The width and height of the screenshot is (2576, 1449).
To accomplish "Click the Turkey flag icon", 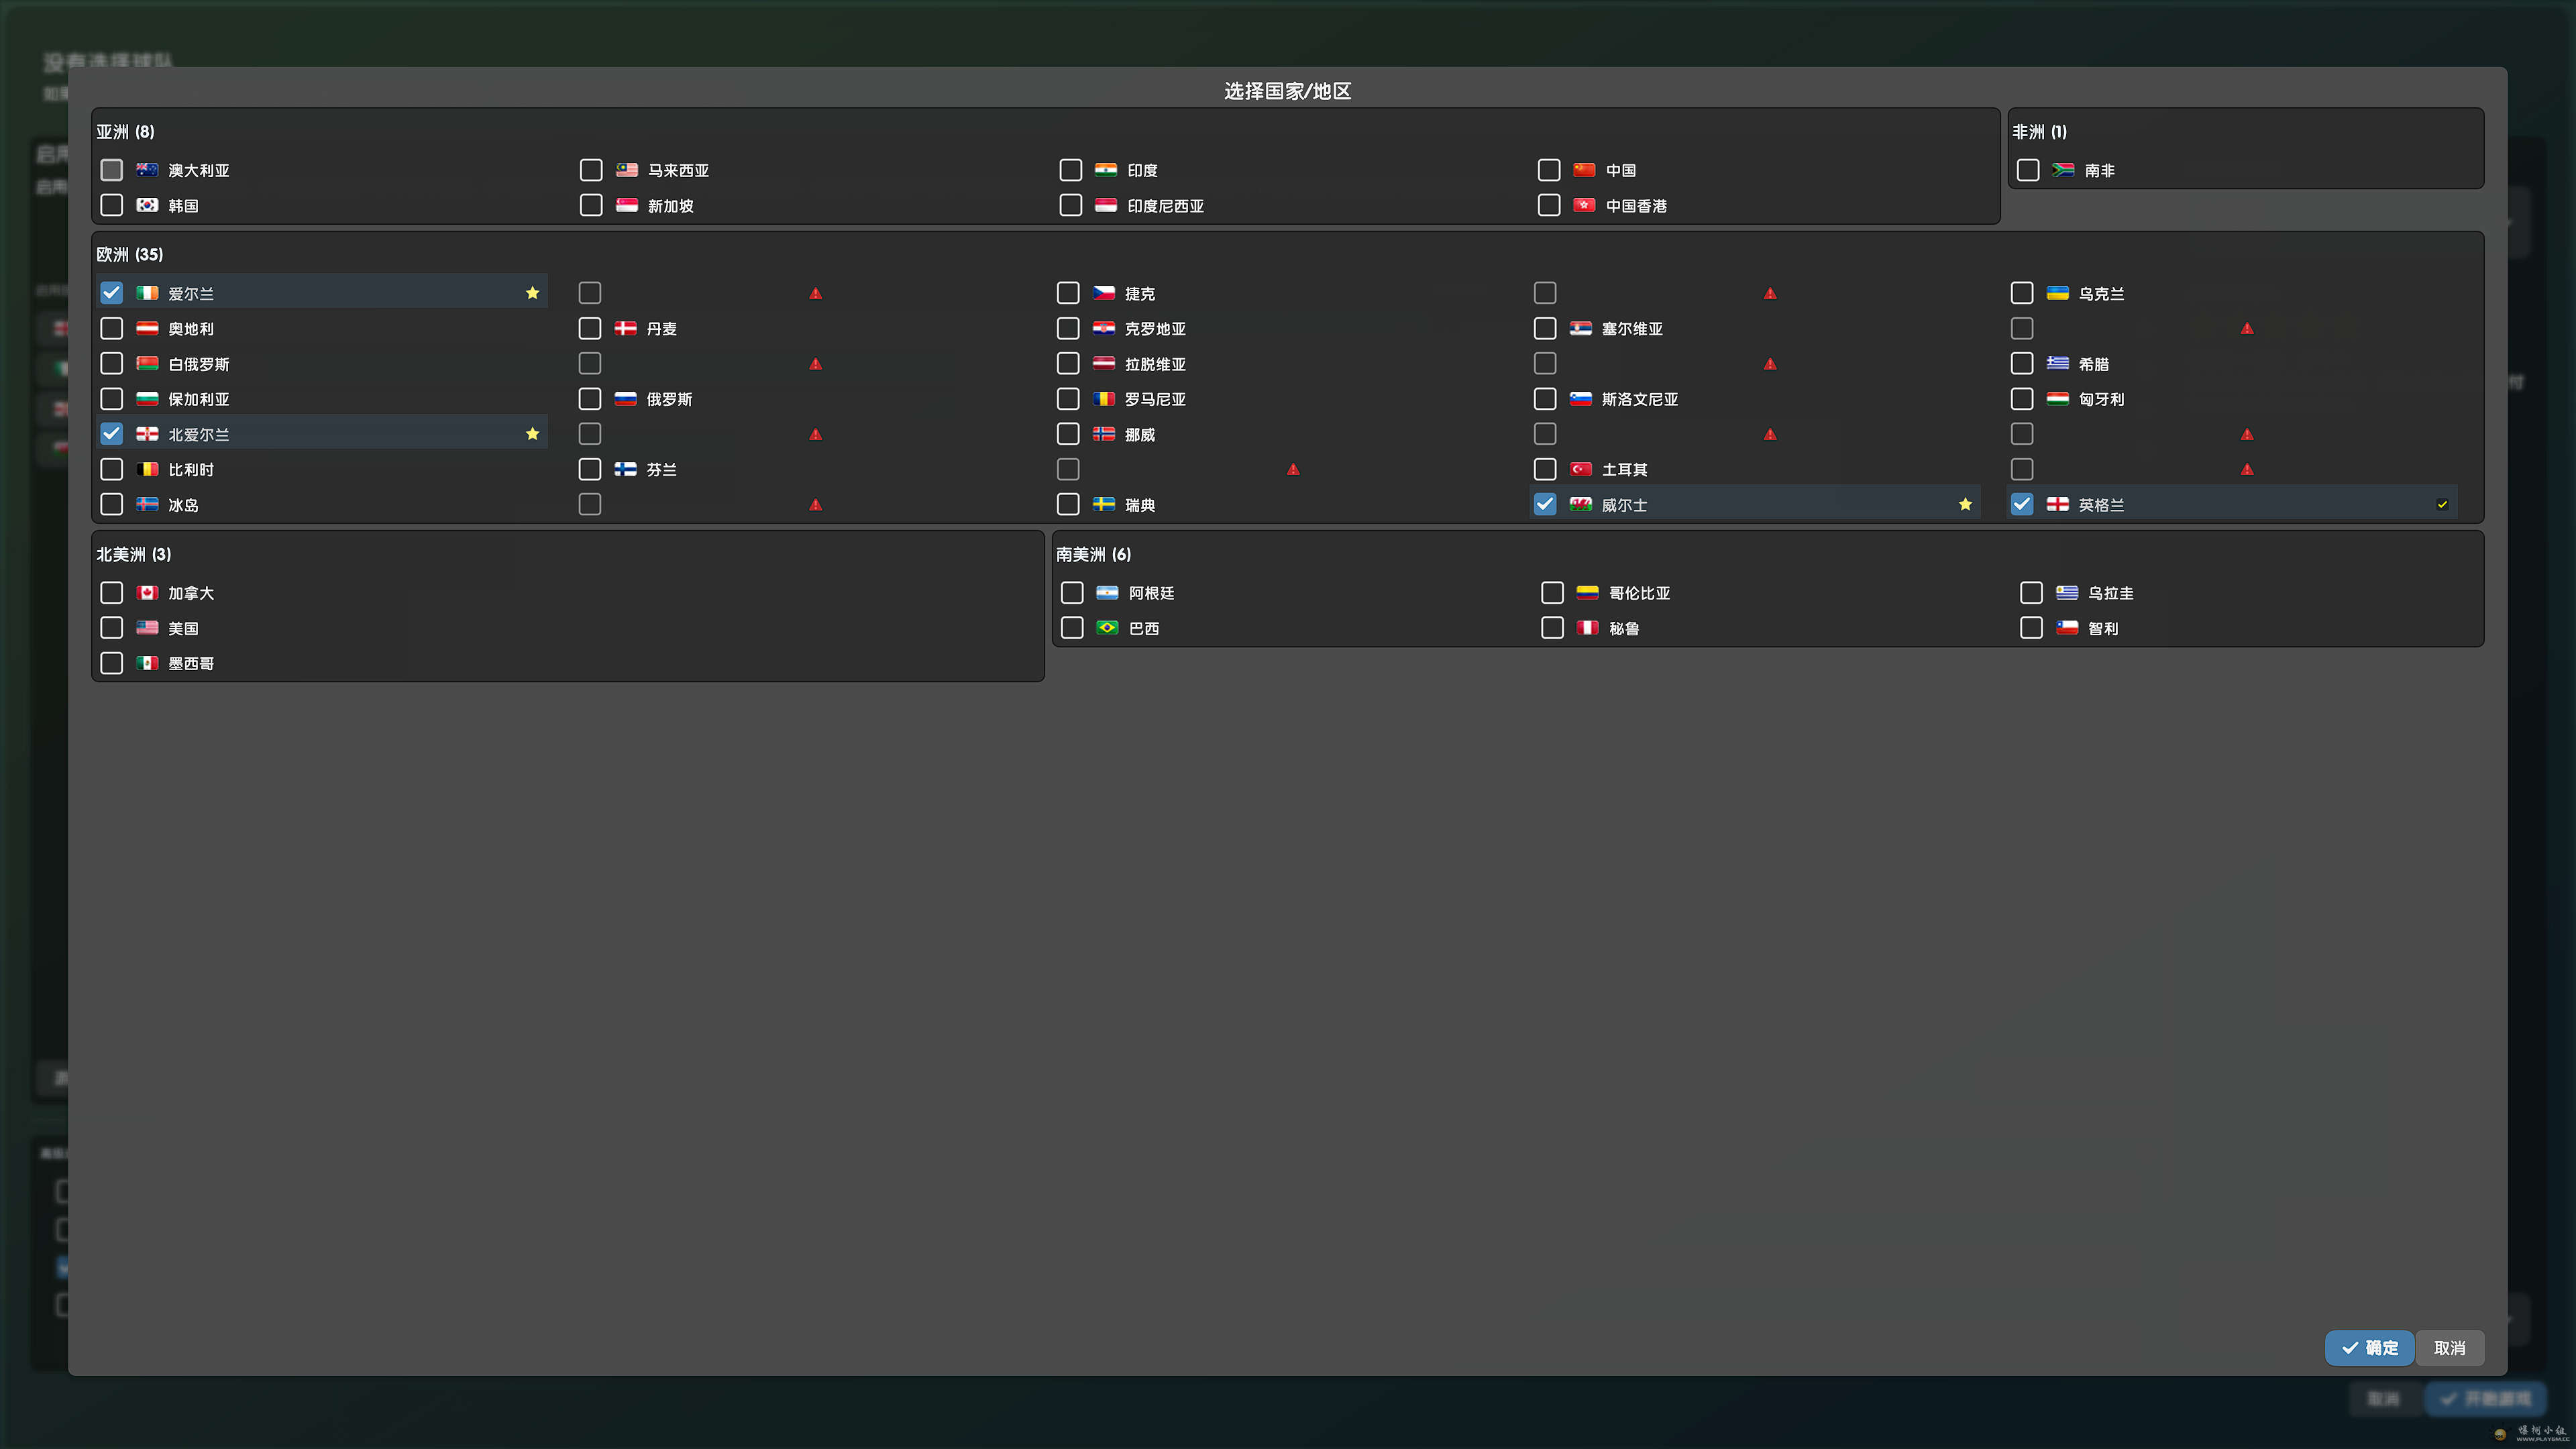I will click(x=1581, y=469).
